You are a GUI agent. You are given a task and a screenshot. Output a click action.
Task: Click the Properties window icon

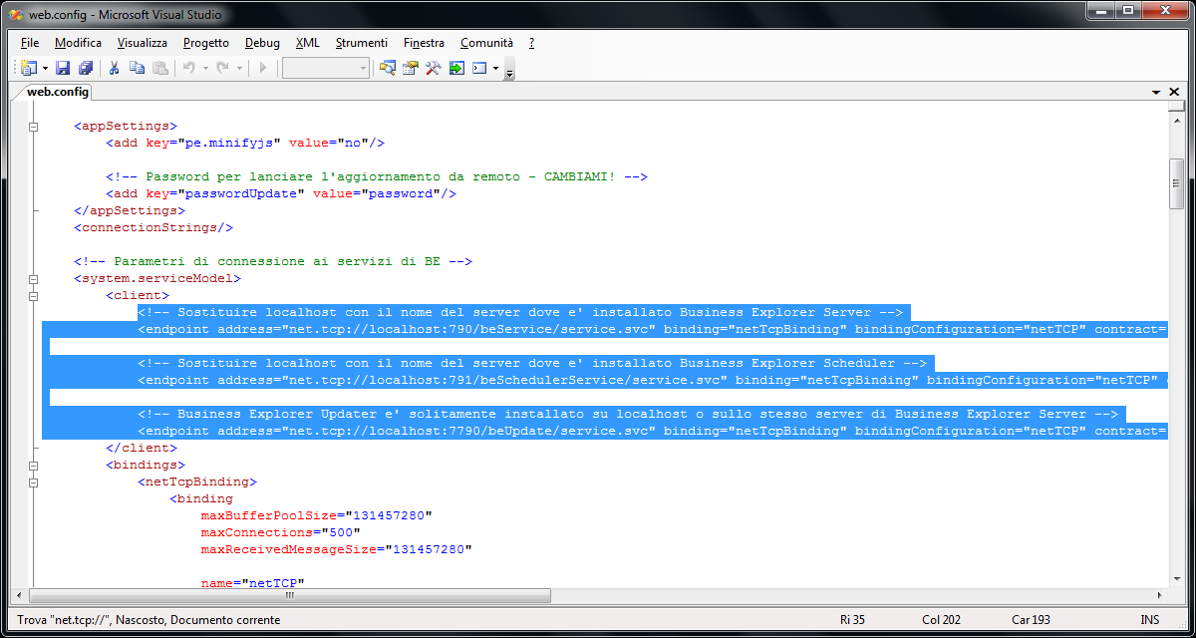(410, 68)
